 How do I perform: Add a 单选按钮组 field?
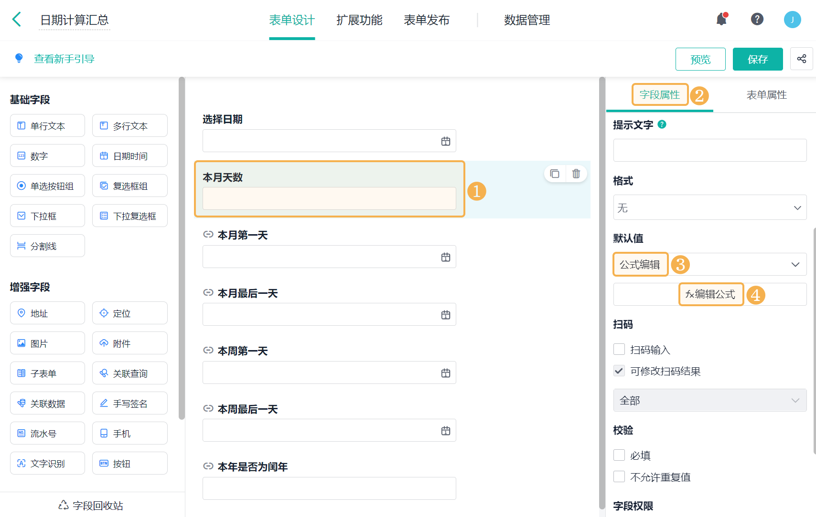47,186
